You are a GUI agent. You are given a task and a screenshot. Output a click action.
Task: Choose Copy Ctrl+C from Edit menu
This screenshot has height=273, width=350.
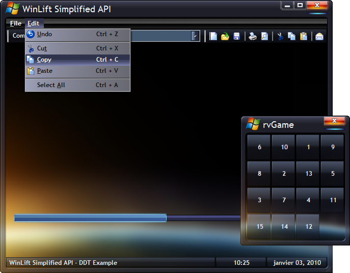[x=77, y=60]
